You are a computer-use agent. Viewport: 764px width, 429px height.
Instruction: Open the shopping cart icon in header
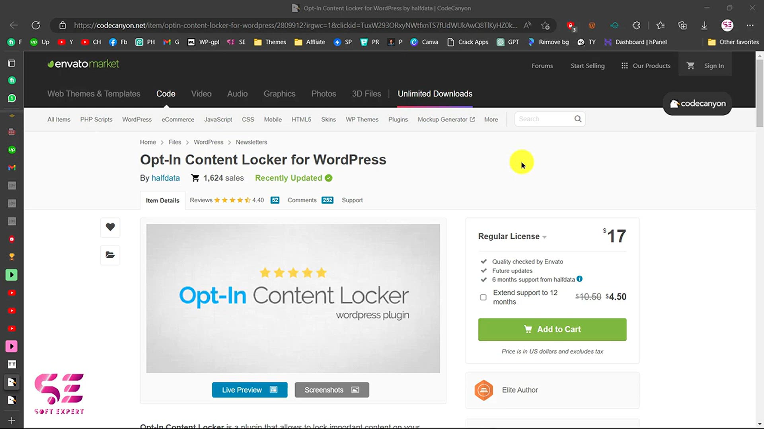point(691,66)
